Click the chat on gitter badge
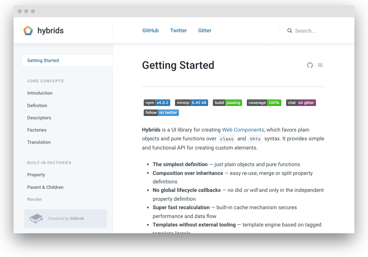Image resolution: width=368 pixels, height=257 pixels. click(301, 103)
